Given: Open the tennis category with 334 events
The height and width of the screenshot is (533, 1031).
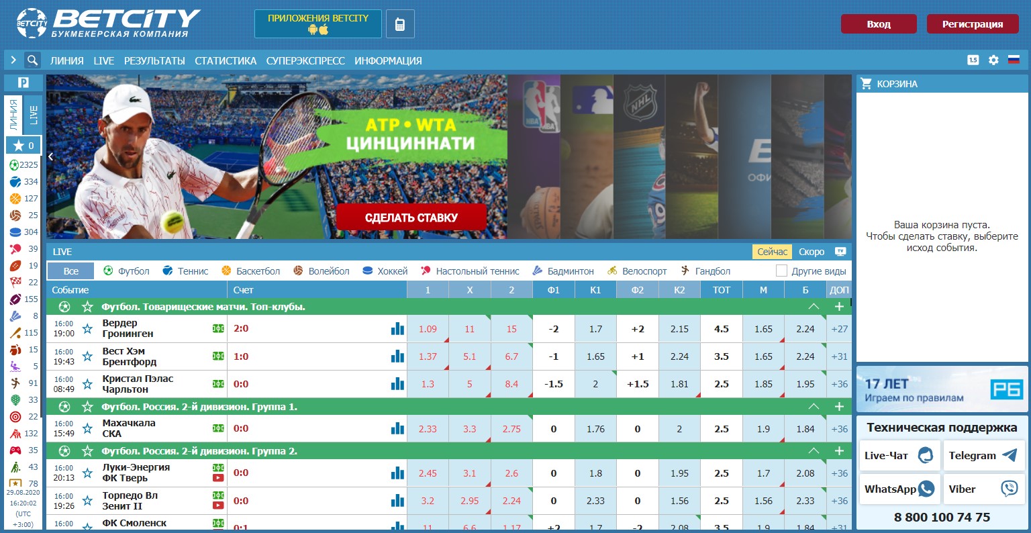Looking at the screenshot, I should (x=23, y=181).
